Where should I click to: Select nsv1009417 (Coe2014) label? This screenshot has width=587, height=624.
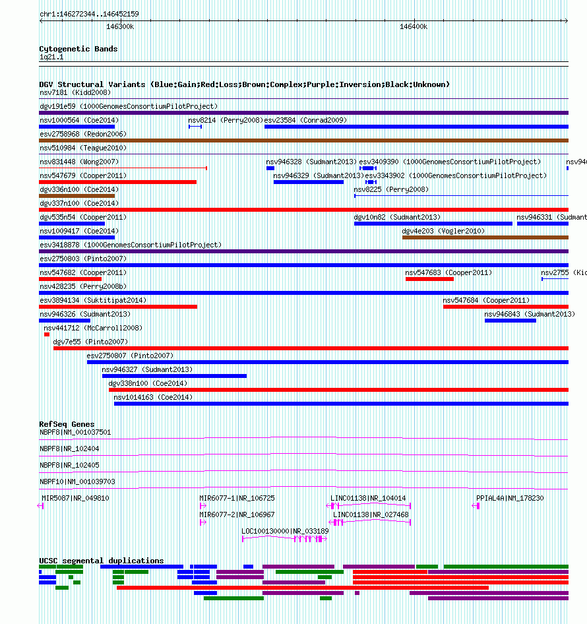pyautogui.click(x=79, y=232)
